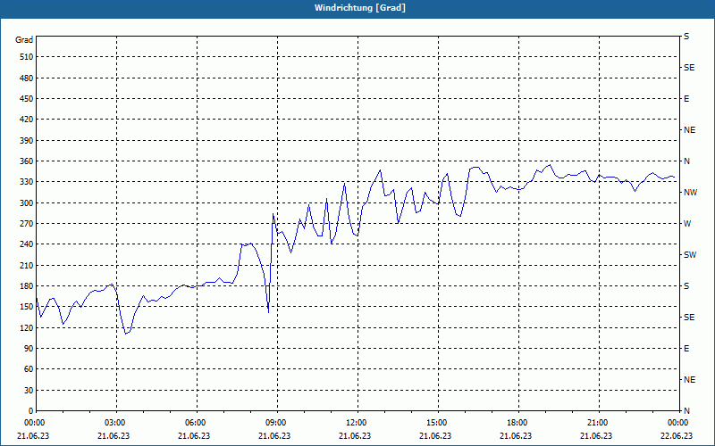The width and height of the screenshot is (715, 446).
Task: Click the SW compass label on right axis
Action: (690, 255)
